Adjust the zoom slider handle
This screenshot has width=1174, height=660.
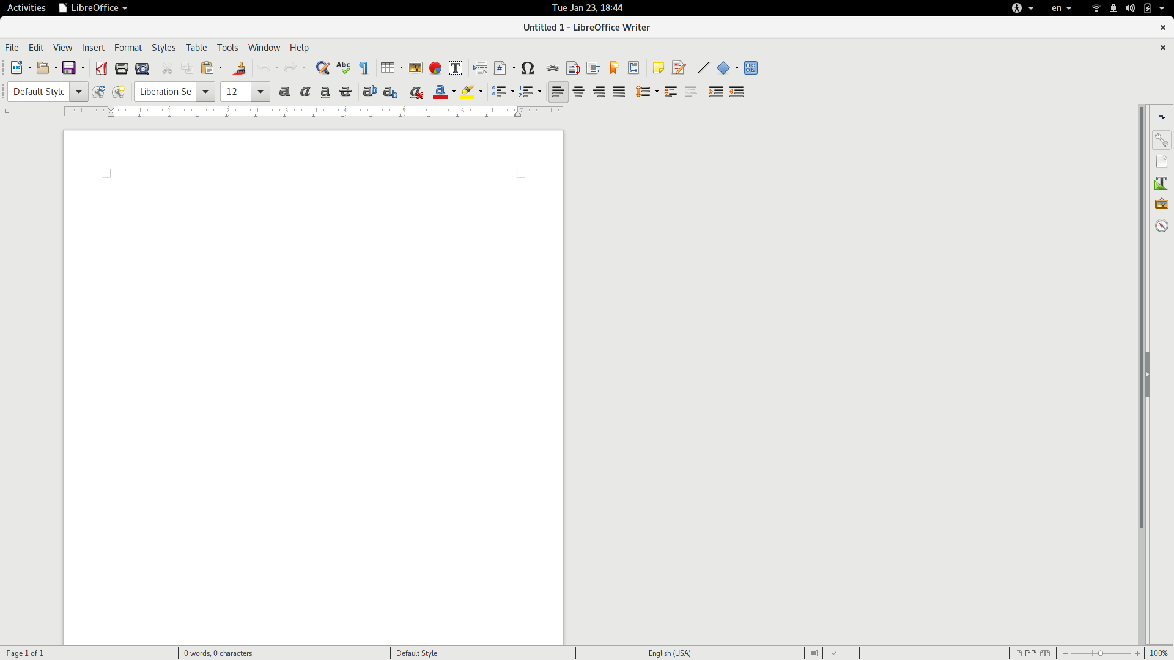[1101, 653]
